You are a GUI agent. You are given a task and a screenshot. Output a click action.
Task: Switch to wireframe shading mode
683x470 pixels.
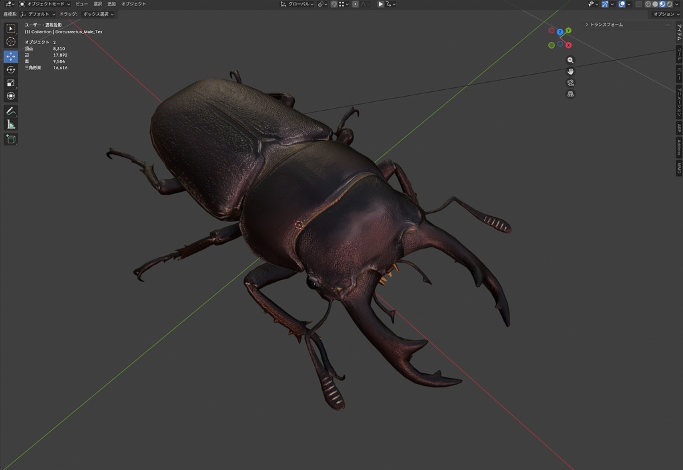pyautogui.click(x=648, y=4)
